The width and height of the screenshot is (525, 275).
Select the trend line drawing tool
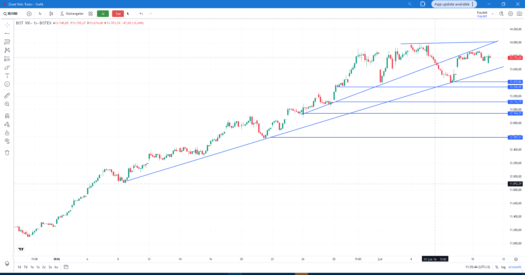(7, 33)
